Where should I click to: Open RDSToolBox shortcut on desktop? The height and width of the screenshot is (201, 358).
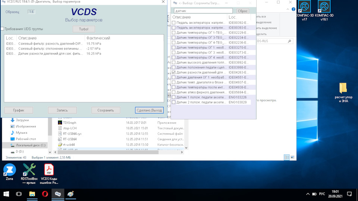pyautogui.click(x=29, y=174)
